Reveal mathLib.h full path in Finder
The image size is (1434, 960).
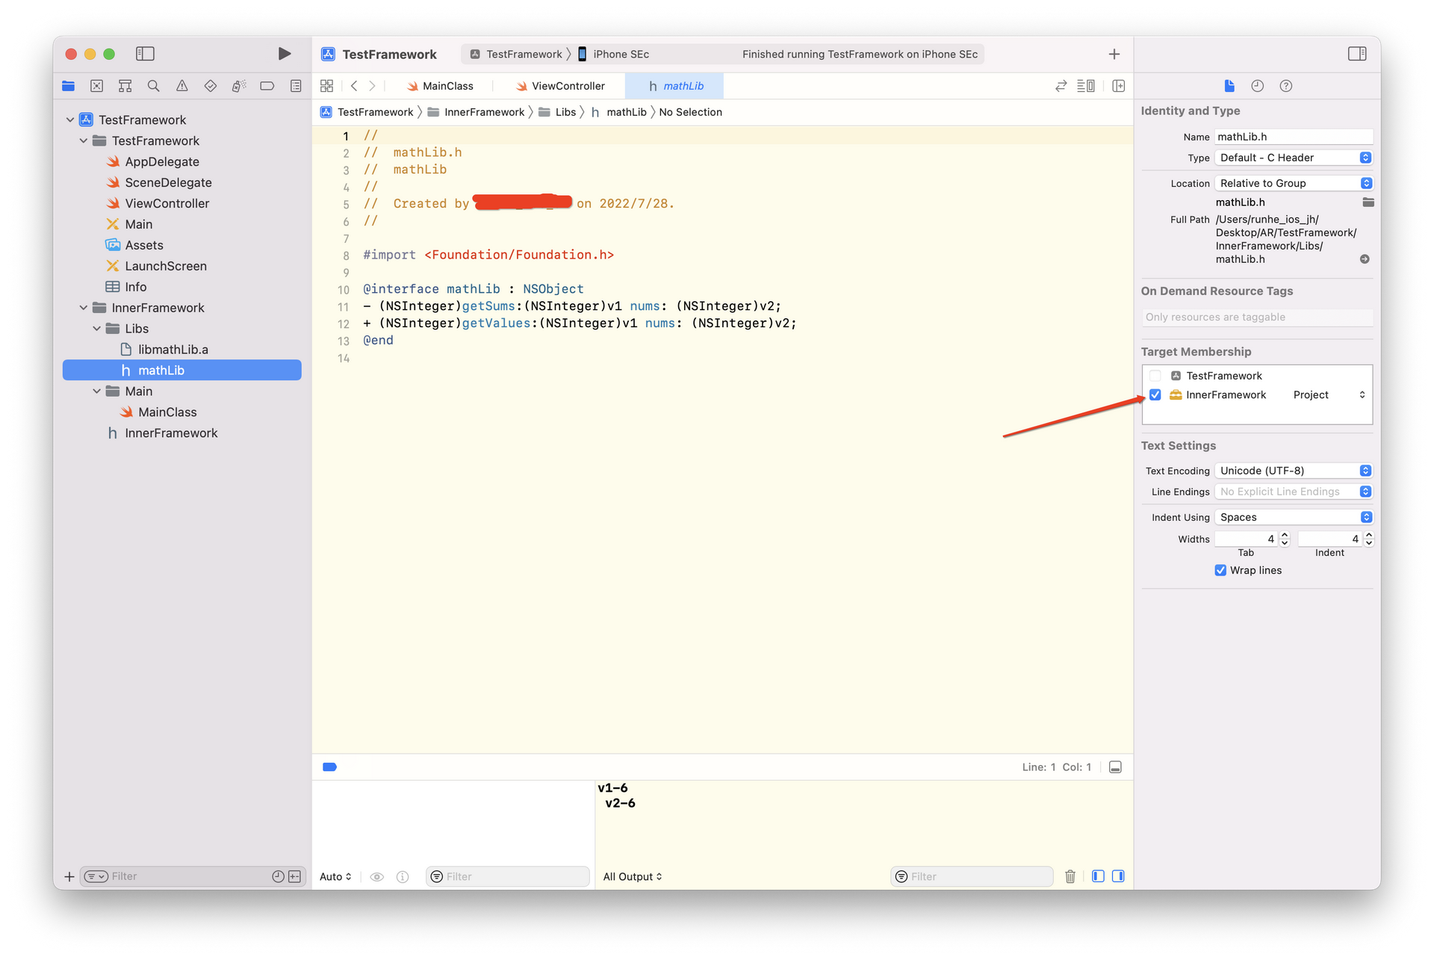[x=1365, y=259]
